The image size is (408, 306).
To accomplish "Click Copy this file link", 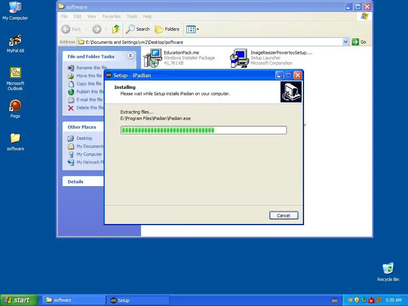I will 89,84.
